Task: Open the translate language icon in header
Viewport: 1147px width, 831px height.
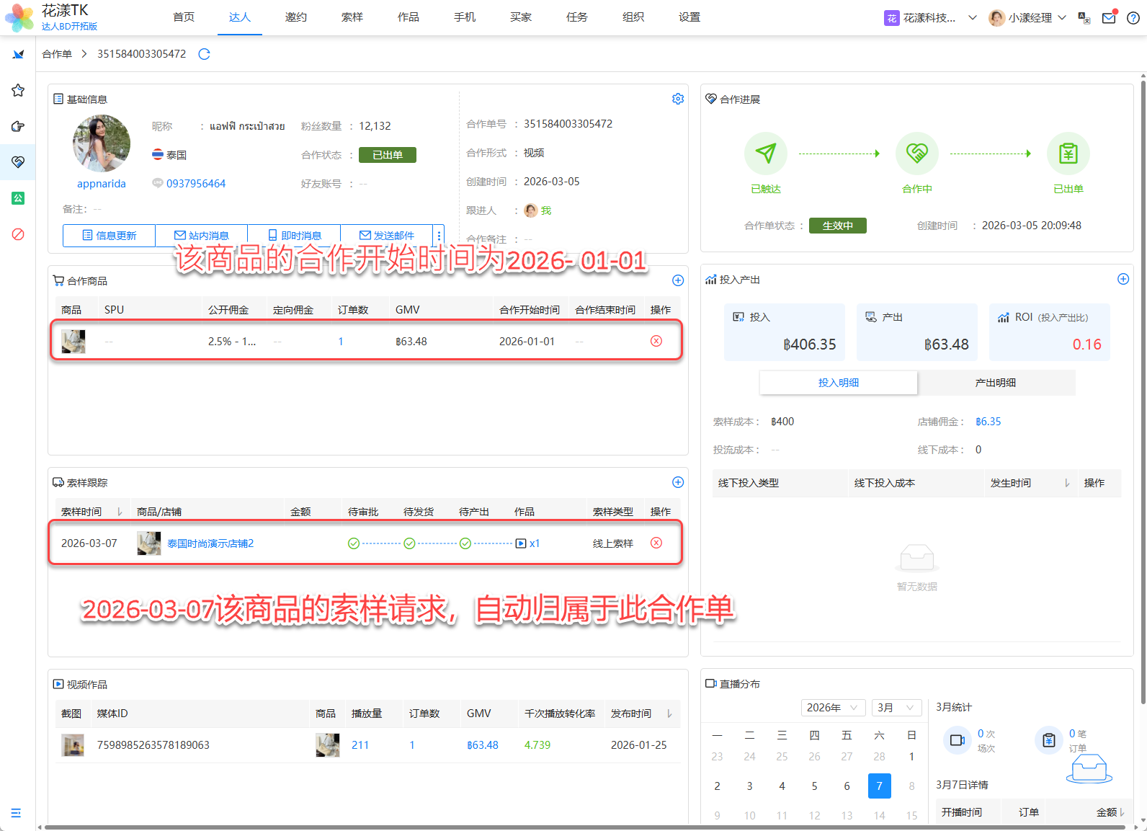Action: click(1084, 18)
